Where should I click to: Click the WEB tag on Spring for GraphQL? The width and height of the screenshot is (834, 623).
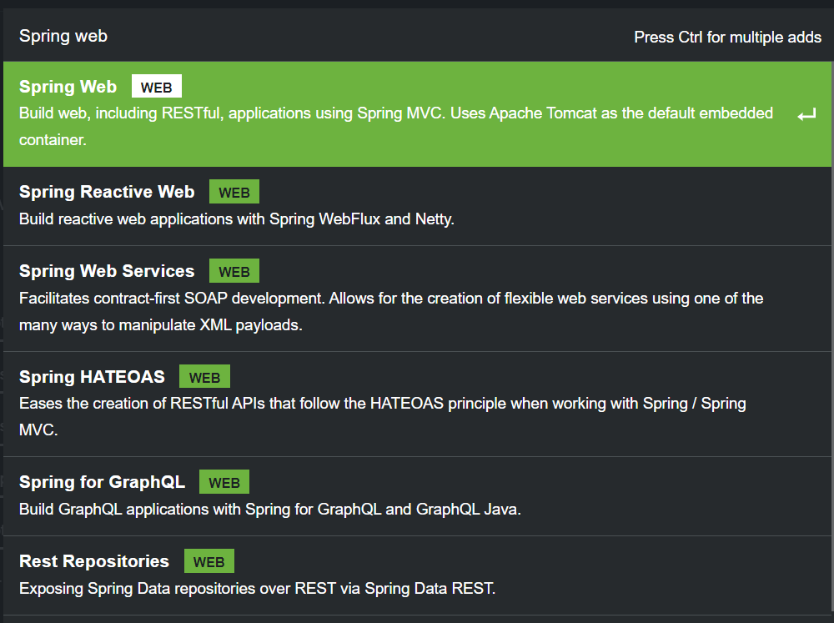224,482
